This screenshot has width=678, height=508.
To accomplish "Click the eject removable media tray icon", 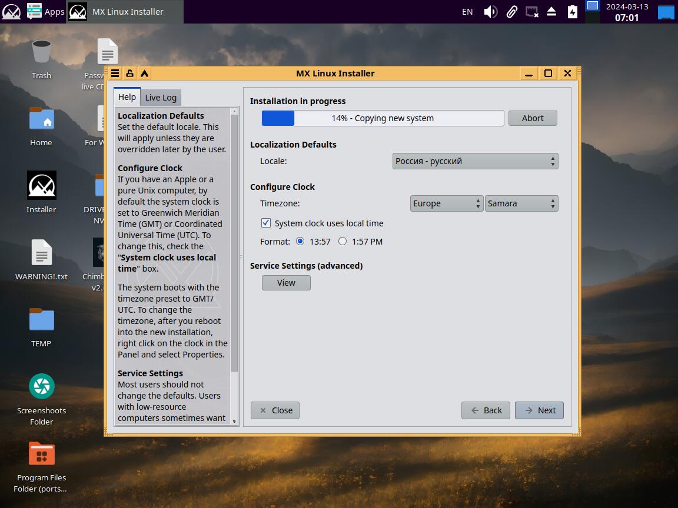I will (551, 12).
